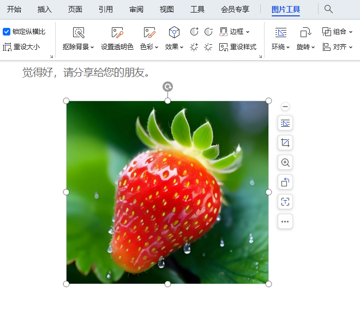Expand the 抠除背景 dropdown arrow
The image size is (360, 311).
coord(92,47)
